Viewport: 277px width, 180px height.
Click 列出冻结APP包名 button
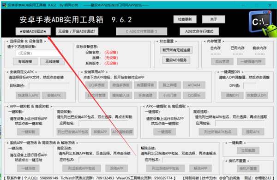165,168
